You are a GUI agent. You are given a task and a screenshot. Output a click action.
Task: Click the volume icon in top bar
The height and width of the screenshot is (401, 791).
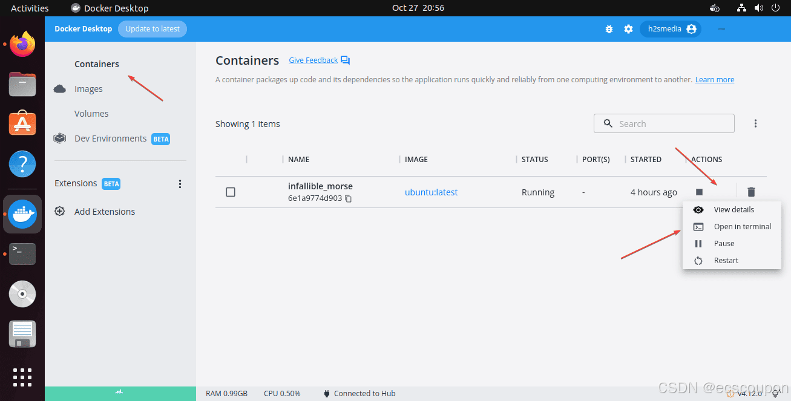pyautogui.click(x=758, y=8)
